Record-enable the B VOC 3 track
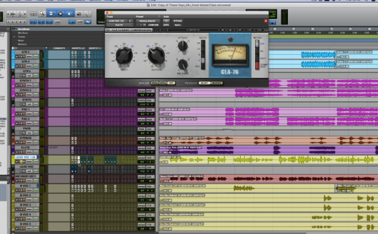The width and height of the screenshot is (378, 234). coord(17,209)
